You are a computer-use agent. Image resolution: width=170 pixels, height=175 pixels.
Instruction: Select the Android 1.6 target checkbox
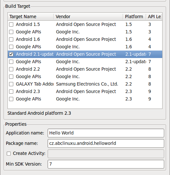[11, 40]
